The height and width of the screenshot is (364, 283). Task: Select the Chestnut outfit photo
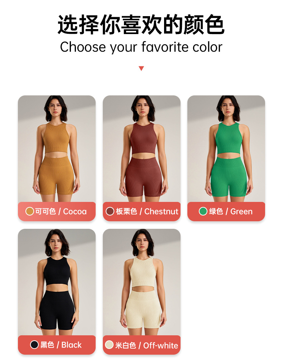[141, 149]
